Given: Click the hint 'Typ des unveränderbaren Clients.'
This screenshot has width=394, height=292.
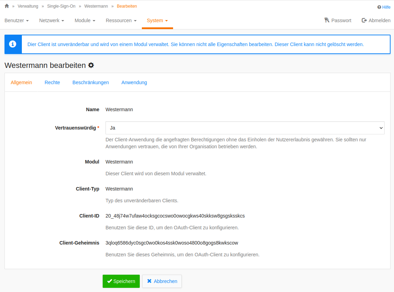Looking at the screenshot, I should [x=142, y=201].
